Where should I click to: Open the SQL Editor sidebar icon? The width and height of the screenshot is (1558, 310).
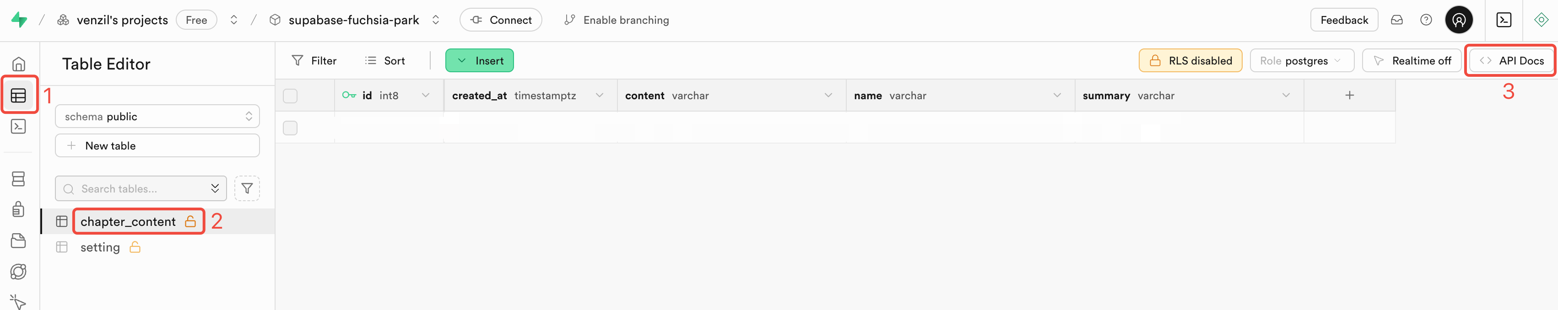pyautogui.click(x=18, y=126)
